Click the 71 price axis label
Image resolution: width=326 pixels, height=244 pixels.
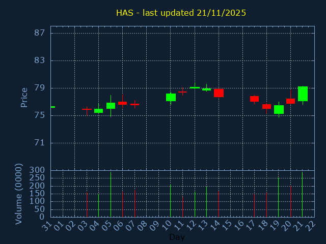(x=40, y=143)
